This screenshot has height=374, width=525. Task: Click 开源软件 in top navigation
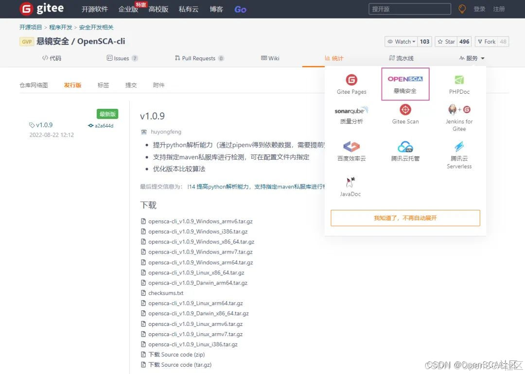[x=95, y=9]
